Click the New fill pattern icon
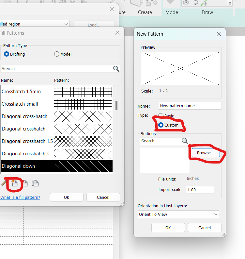Screen dimensions: 245x259 pyautogui.click(x=14, y=183)
